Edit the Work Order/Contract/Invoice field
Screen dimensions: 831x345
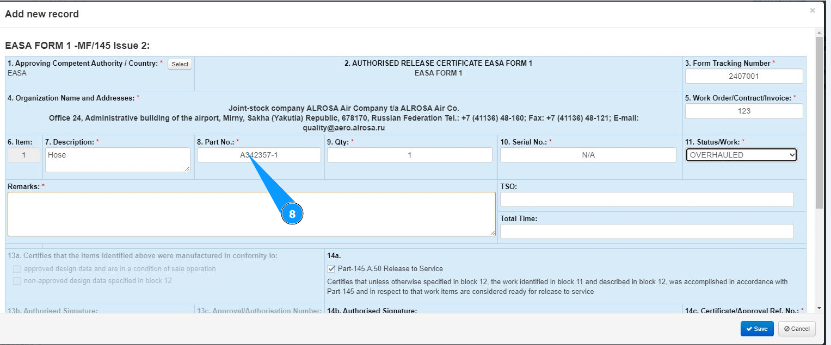743,111
